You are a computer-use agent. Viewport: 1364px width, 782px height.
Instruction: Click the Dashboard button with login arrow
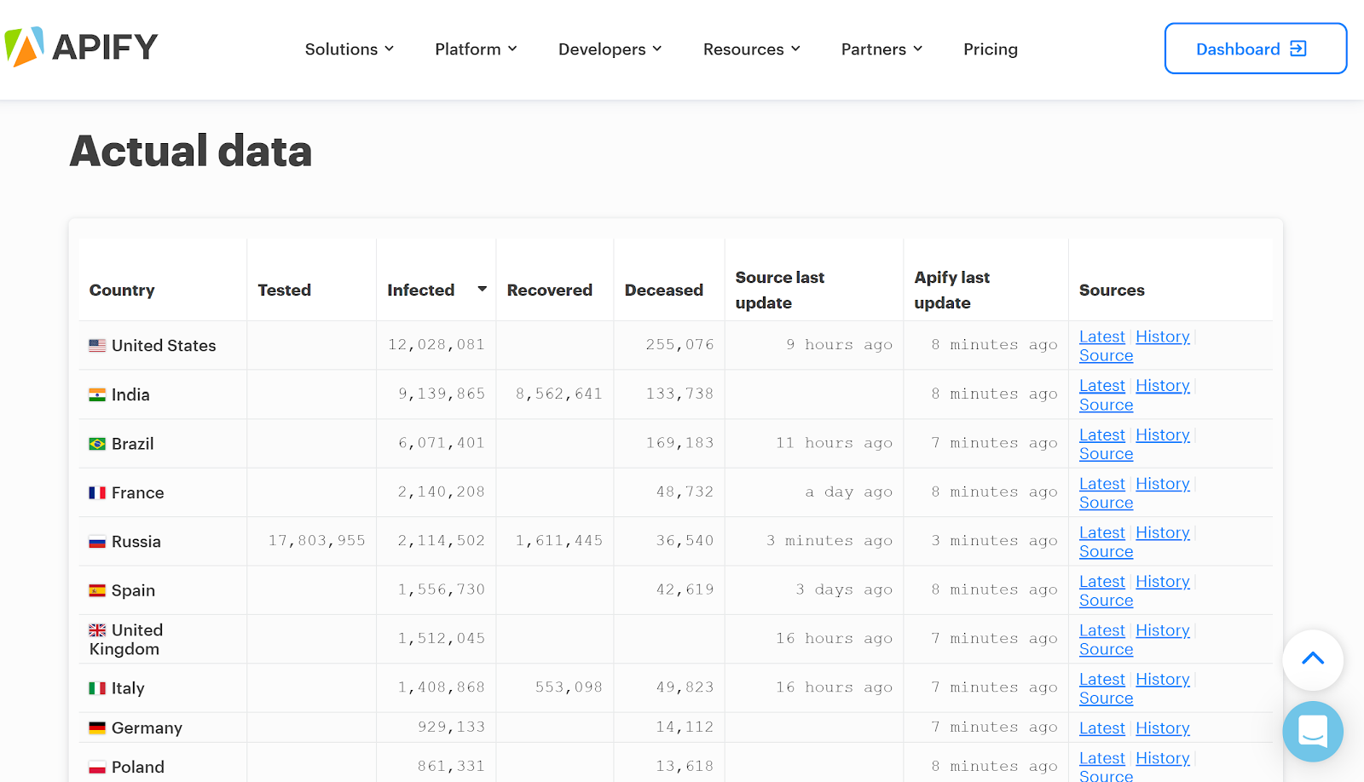(x=1255, y=49)
